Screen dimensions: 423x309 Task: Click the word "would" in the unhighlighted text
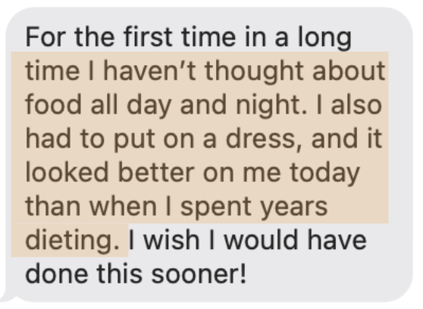(x=261, y=240)
